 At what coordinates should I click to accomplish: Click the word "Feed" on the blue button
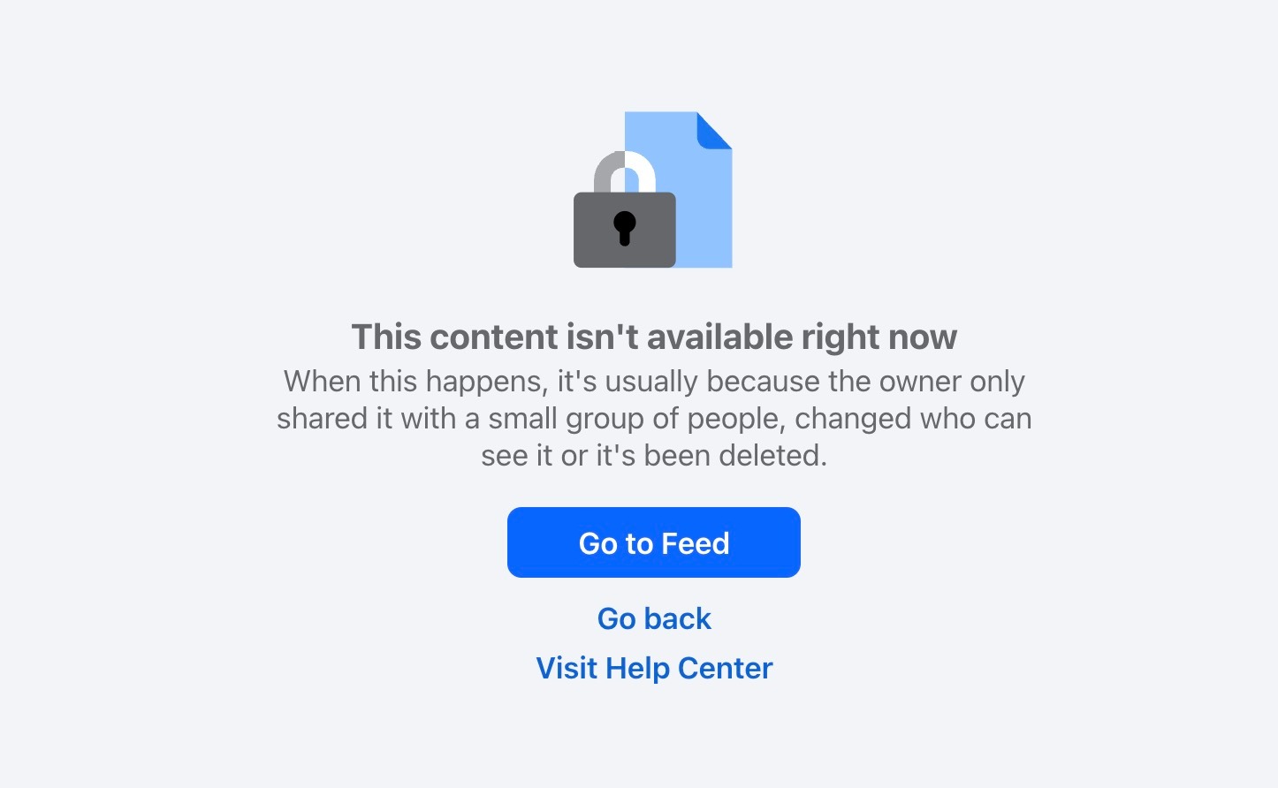coord(696,543)
